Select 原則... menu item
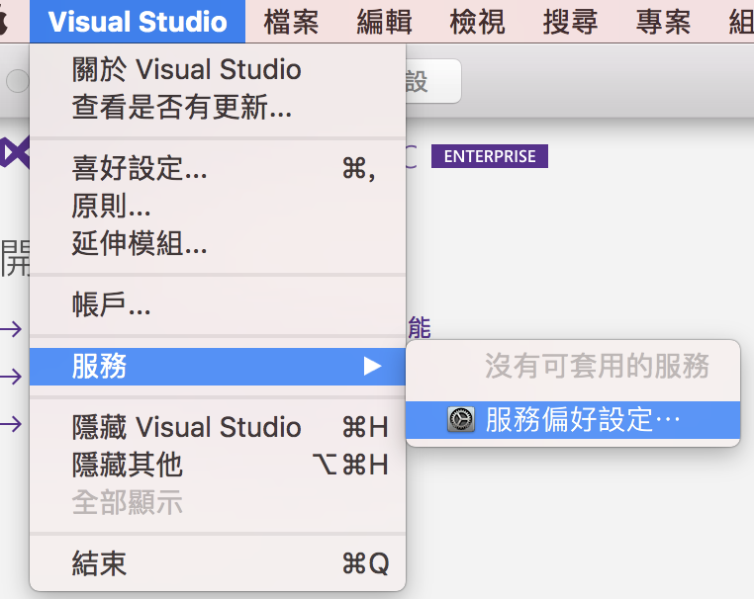 [x=218, y=206]
